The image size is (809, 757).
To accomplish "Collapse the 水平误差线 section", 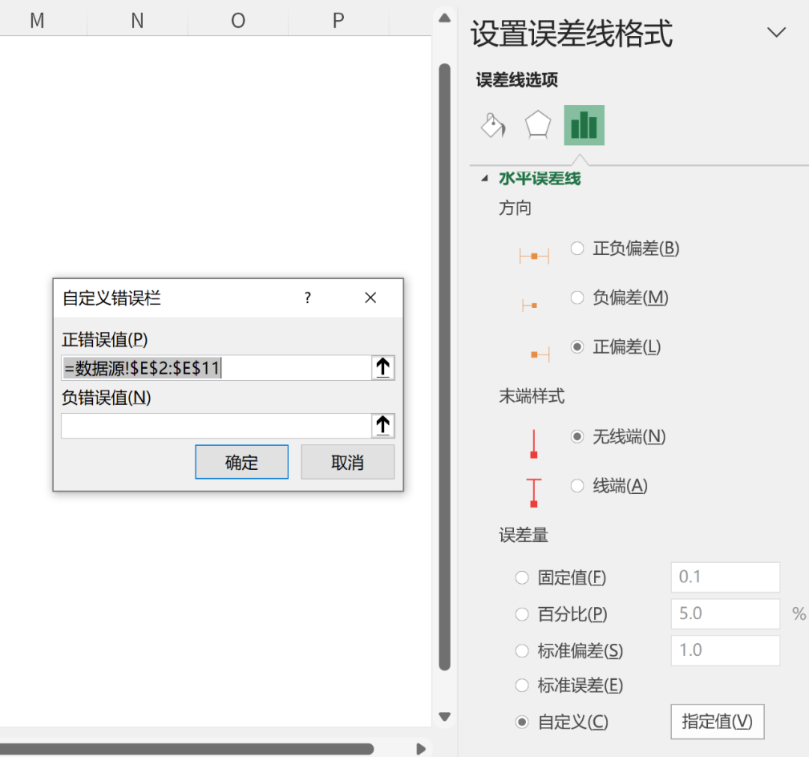I will click(x=485, y=178).
